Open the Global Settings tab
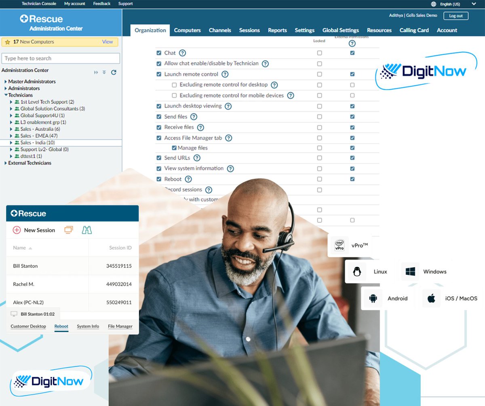Screen dimensions: 485x406 pos(341,30)
